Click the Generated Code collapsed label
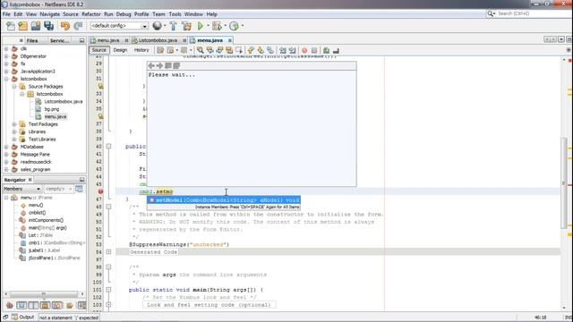The width and height of the screenshot is (573, 322). (153, 252)
